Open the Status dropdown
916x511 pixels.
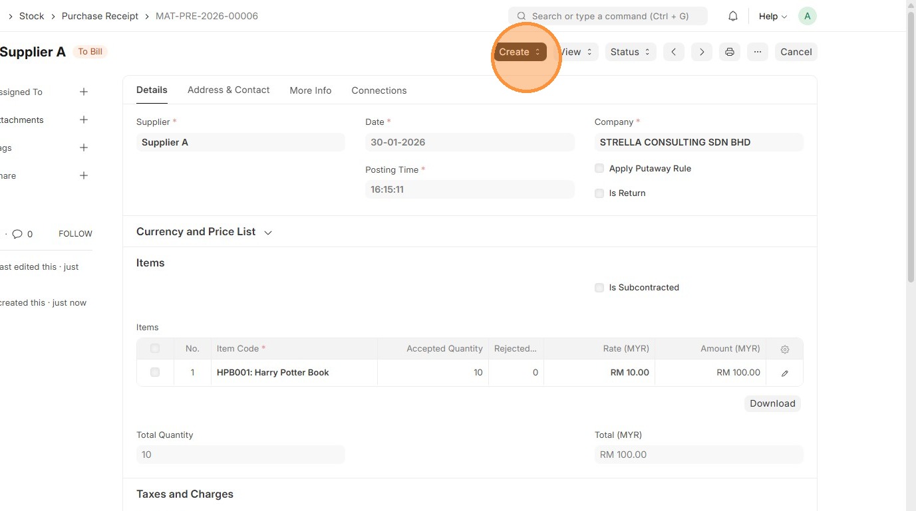click(631, 52)
